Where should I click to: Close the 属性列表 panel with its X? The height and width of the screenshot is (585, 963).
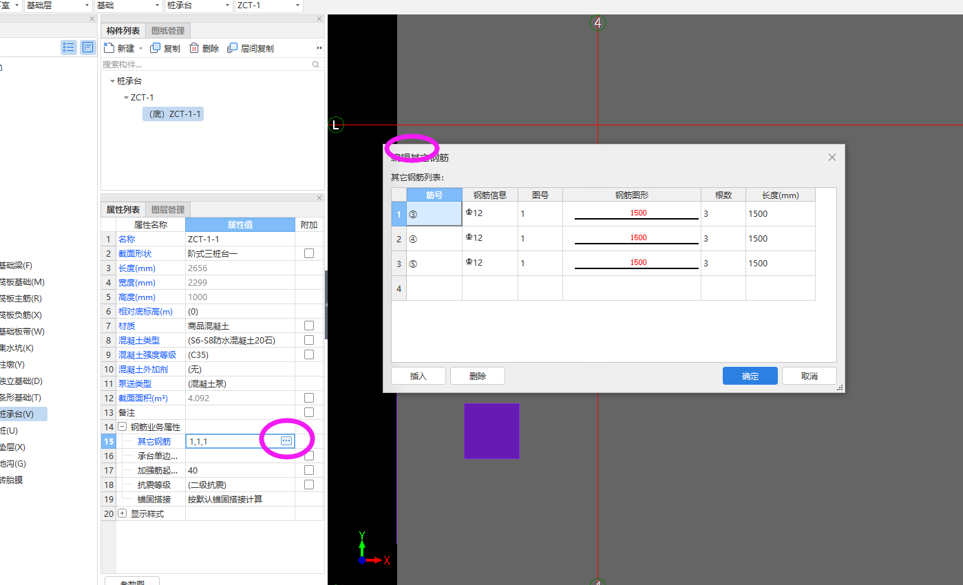(x=319, y=198)
